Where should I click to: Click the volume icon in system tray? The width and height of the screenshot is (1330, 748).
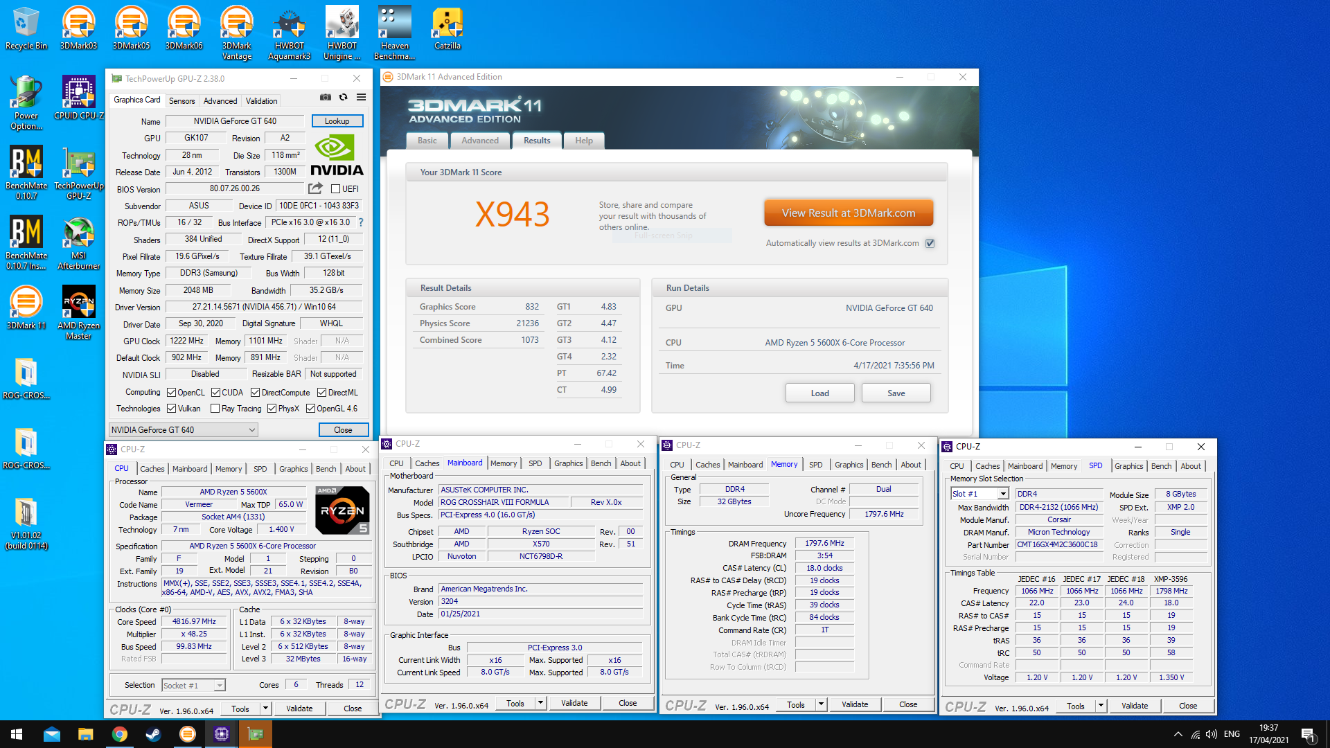1211,734
